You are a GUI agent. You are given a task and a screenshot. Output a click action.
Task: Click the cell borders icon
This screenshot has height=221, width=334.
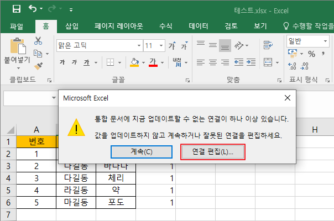[x=111, y=62]
